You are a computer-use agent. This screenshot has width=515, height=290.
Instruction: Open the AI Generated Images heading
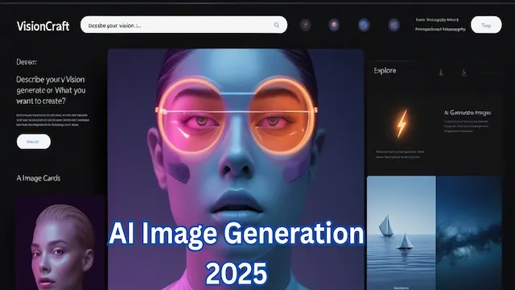(468, 113)
